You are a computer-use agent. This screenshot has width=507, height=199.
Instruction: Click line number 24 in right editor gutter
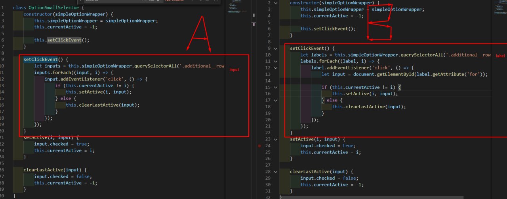[x=268, y=146]
